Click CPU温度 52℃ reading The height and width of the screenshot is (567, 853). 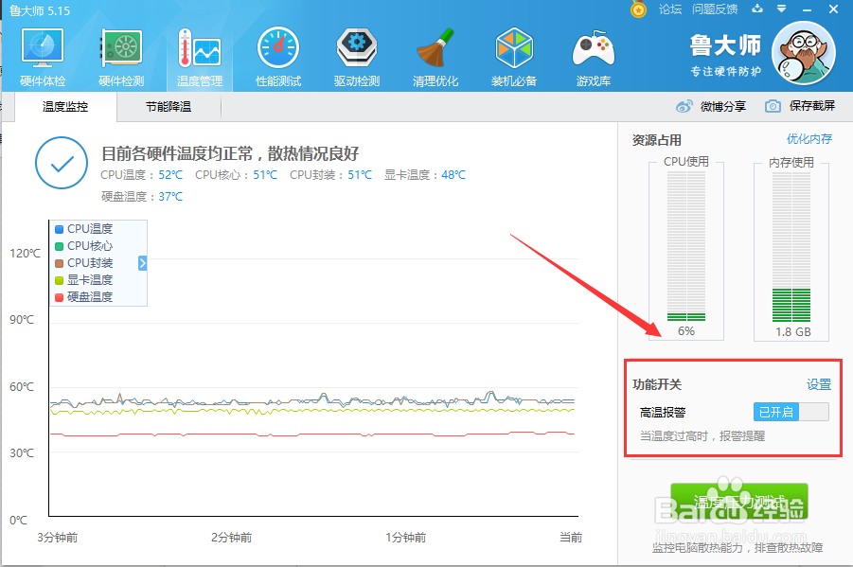pos(170,175)
